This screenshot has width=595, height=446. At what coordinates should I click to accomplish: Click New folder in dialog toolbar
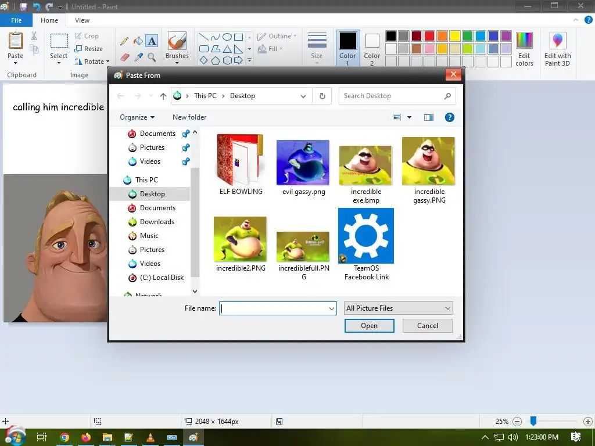tap(189, 117)
